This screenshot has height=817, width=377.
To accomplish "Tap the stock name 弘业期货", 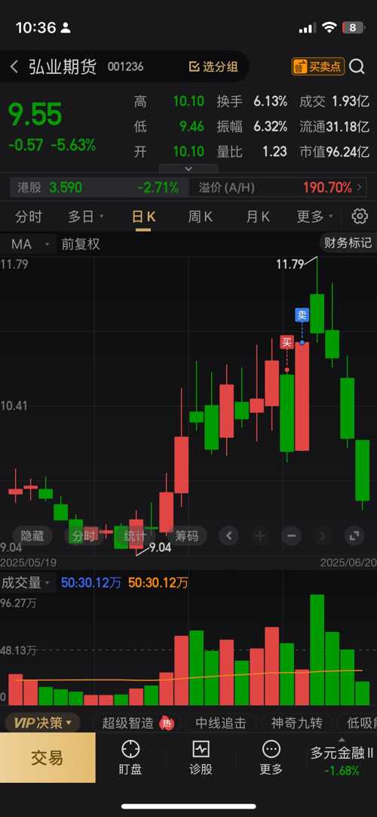I will tap(63, 66).
